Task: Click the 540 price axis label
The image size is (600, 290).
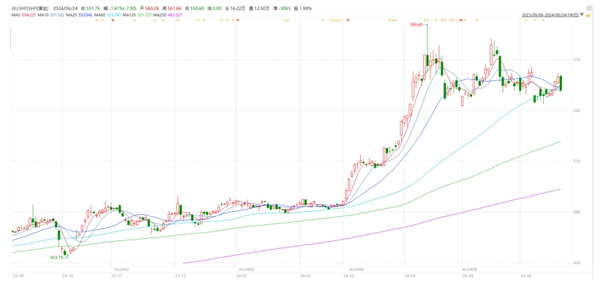Action: [577, 110]
